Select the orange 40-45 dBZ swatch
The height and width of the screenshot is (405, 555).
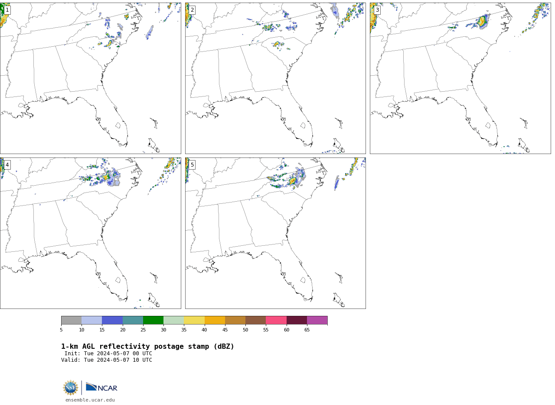[215, 320]
